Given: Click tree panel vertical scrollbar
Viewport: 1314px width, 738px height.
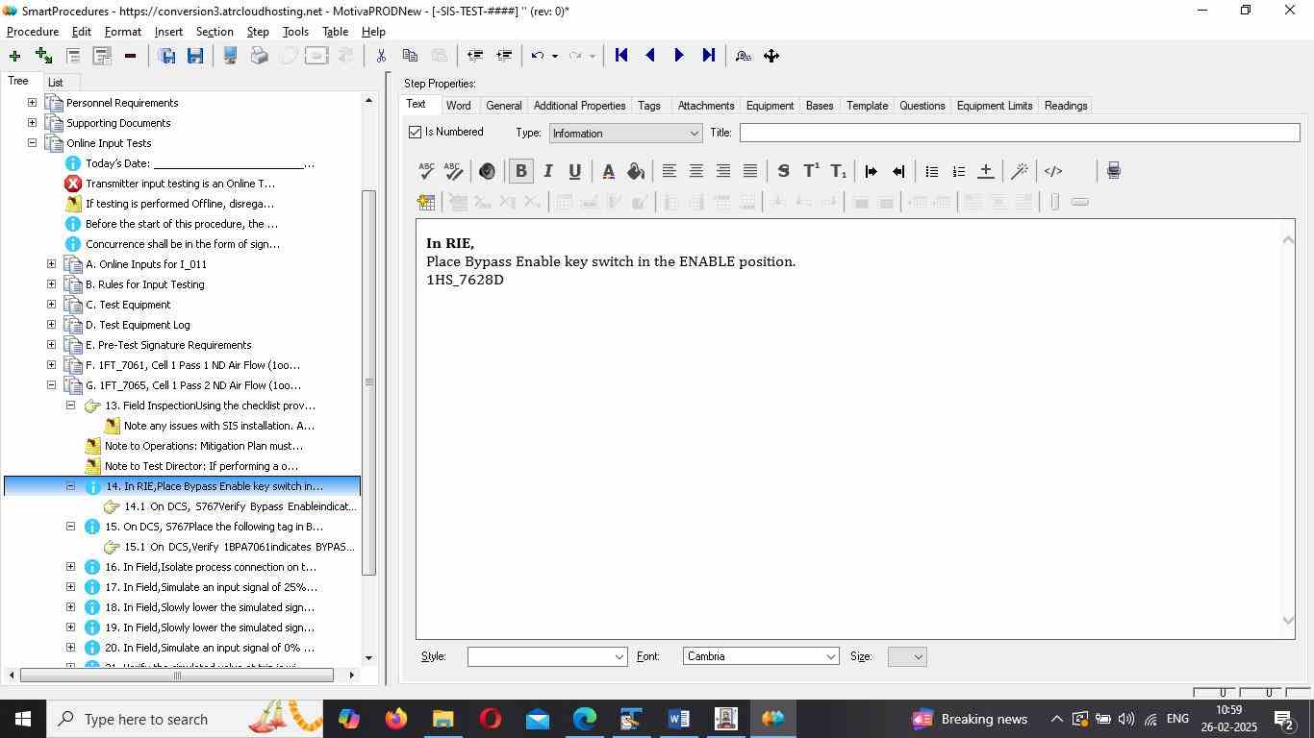Looking at the screenshot, I should coord(368,382).
